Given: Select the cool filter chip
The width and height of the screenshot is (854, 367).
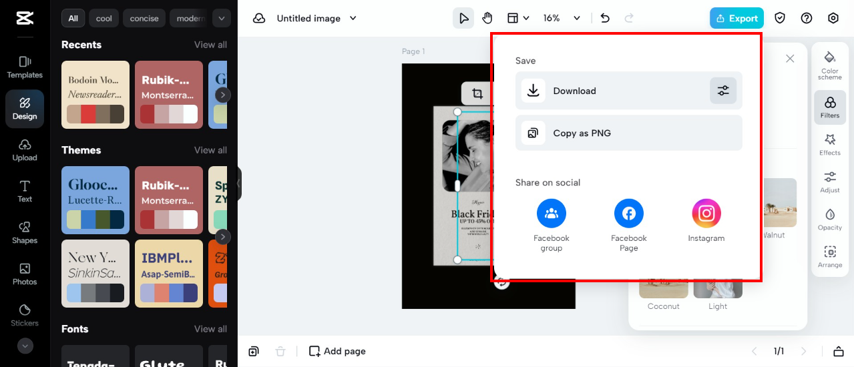Looking at the screenshot, I should click(x=104, y=18).
